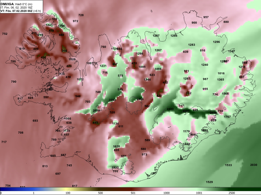Click the map value 972
The height and width of the screenshot is (195, 261).
pos(75,21)
